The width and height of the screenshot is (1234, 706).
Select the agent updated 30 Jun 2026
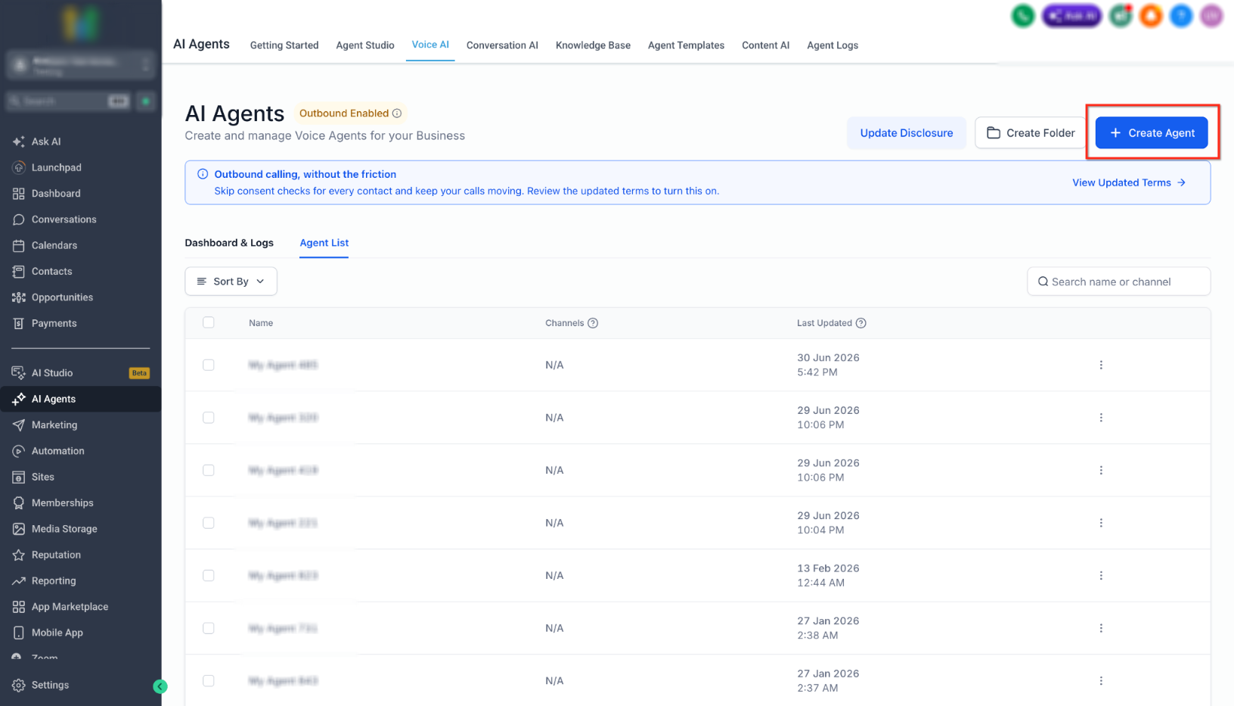(x=209, y=365)
